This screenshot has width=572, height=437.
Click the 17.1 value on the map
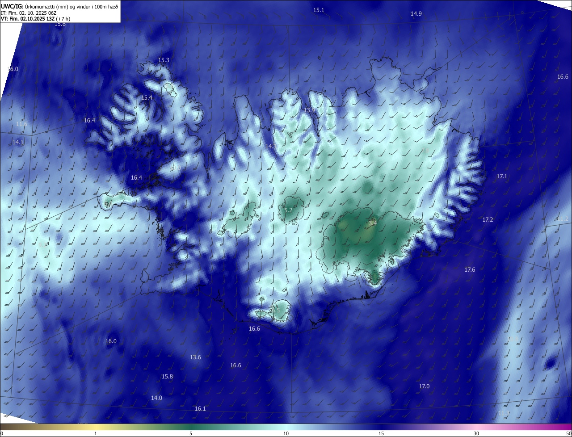pos(502,176)
